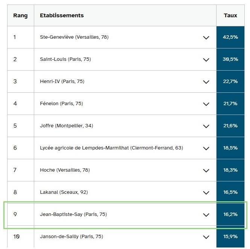The image size is (250, 249).
Task: Expand the Lycée agricole de Lempdes-Marmilhat chevron
Action: coord(206,148)
